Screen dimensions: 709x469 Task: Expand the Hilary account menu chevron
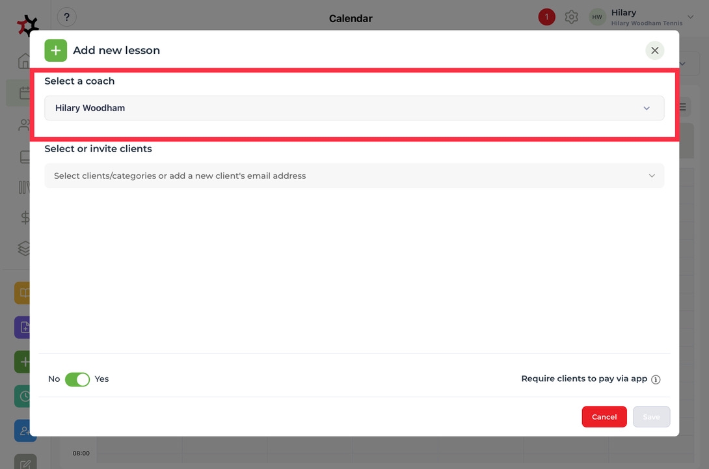point(690,18)
